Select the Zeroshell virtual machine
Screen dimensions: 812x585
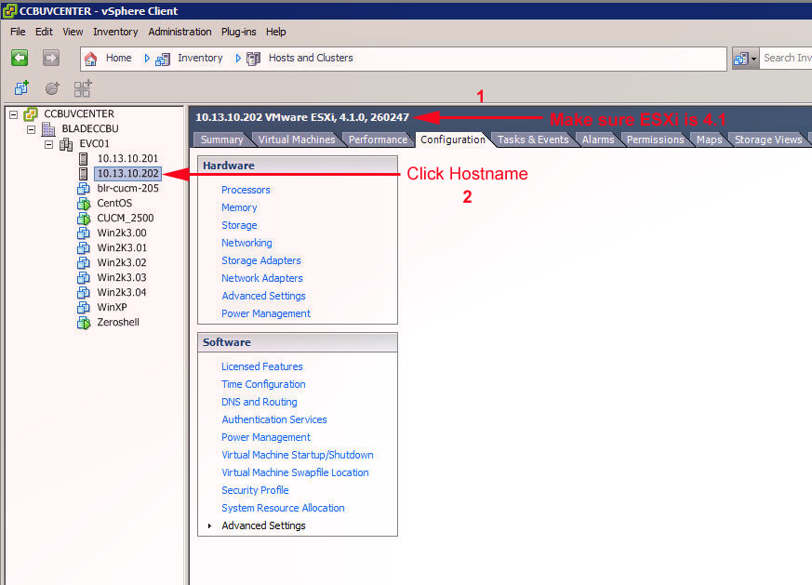pyautogui.click(x=118, y=323)
